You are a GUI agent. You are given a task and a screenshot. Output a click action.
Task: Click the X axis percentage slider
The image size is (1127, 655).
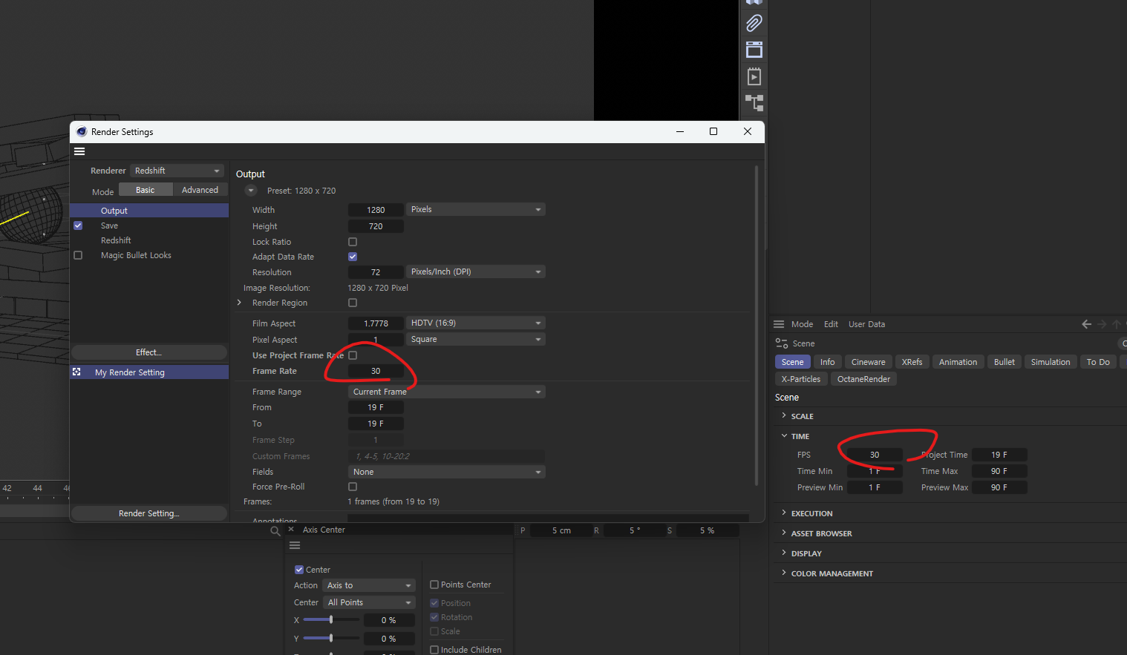tap(331, 619)
